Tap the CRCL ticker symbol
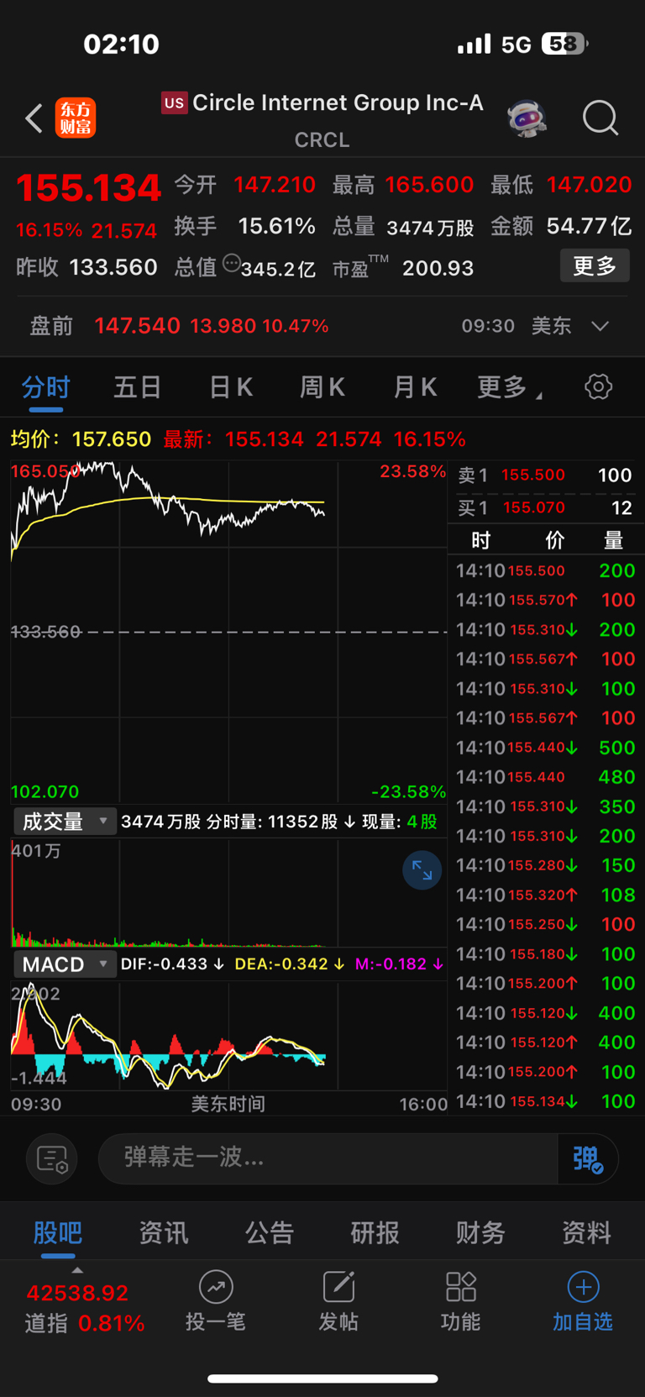The image size is (645, 1397). click(x=322, y=140)
